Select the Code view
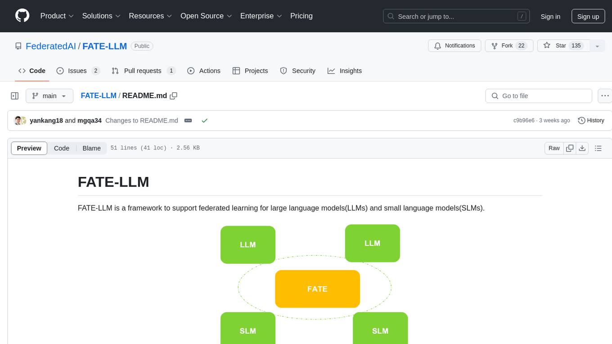 tap(62, 148)
